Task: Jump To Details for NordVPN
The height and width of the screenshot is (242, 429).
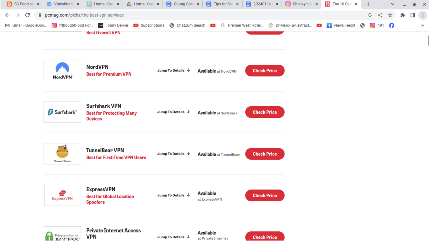Action: (173, 70)
